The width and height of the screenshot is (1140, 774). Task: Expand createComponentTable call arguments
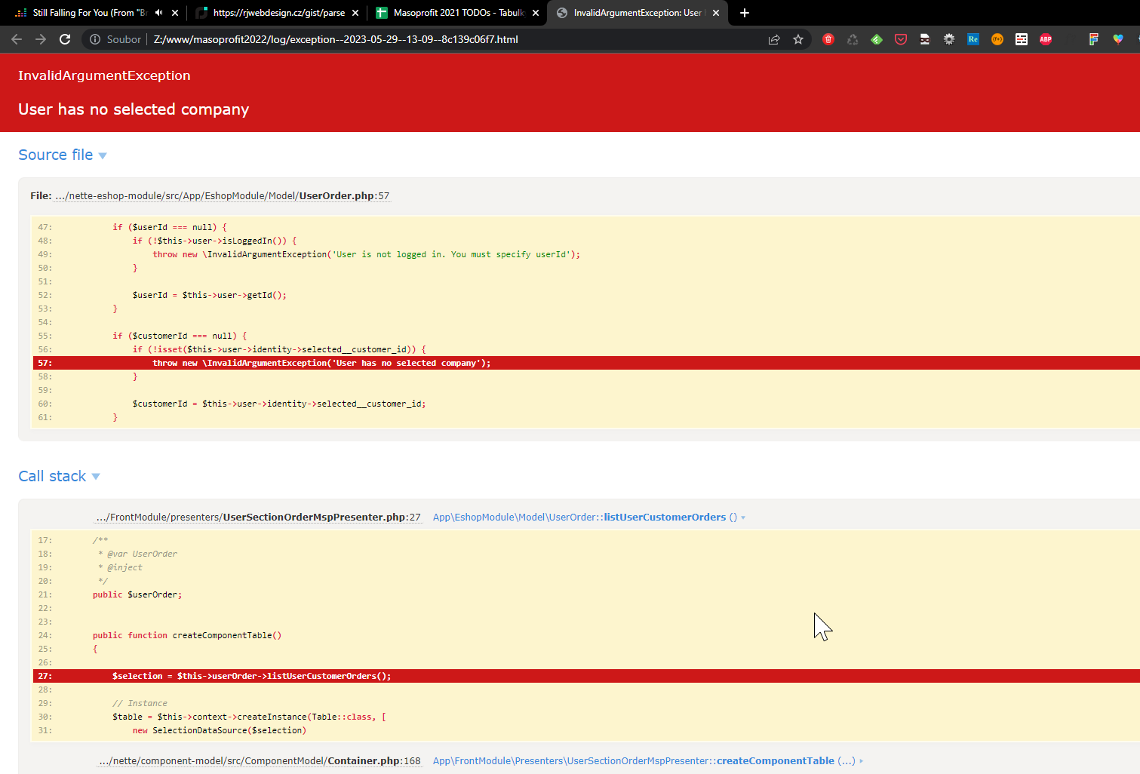pos(861,761)
